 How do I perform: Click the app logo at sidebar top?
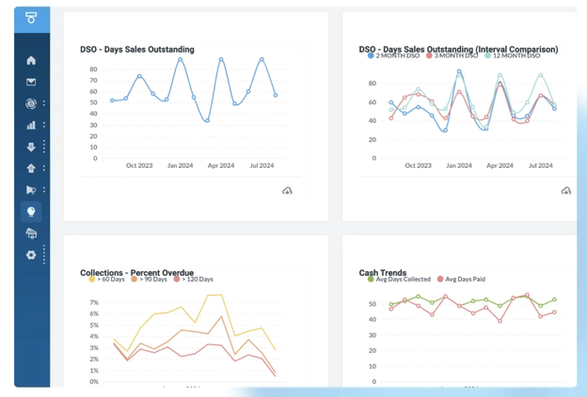(x=31, y=18)
